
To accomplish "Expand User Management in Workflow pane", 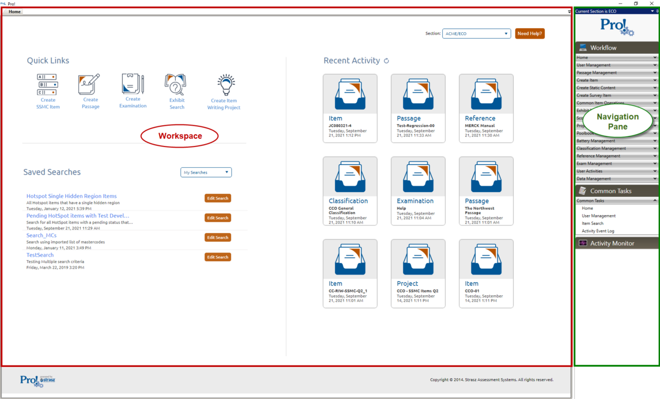I will pos(616,65).
